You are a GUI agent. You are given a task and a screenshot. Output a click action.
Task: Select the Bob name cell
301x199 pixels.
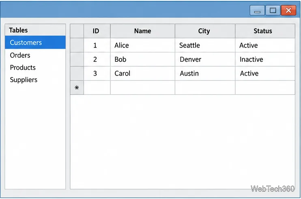click(x=143, y=59)
